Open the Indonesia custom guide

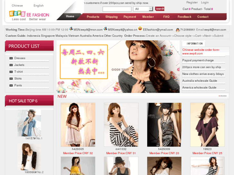tap(33, 36)
